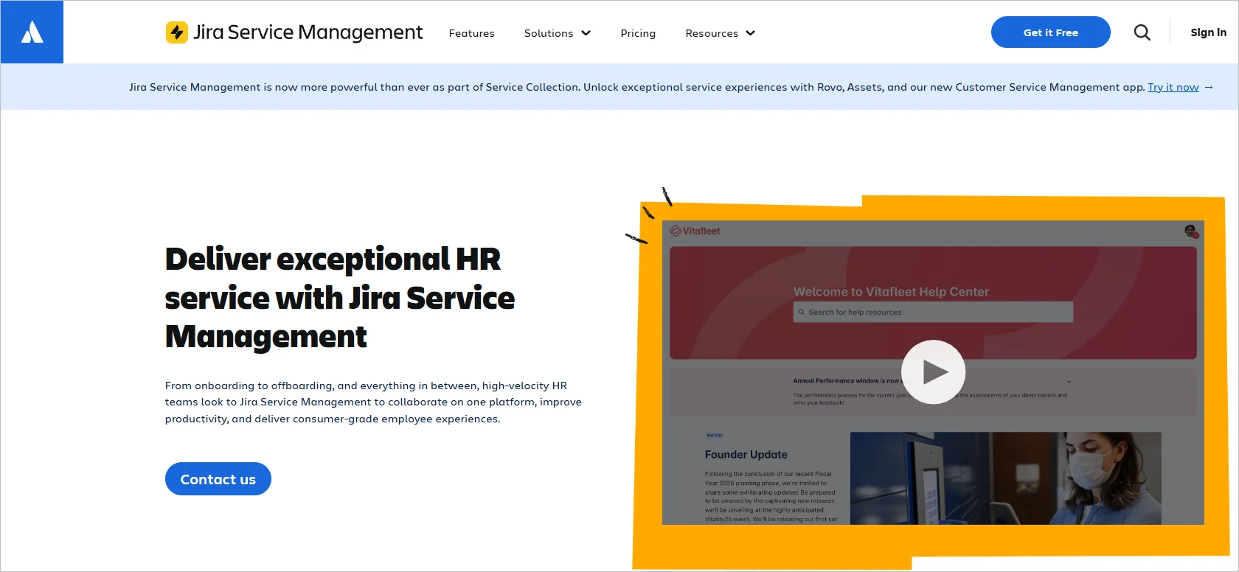Open the Features menu item
The height and width of the screenshot is (572, 1239).
(x=472, y=33)
